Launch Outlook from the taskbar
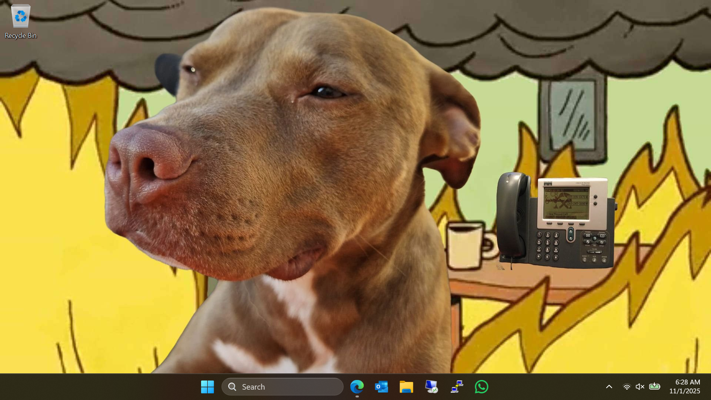This screenshot has height=400, width=711. coord(381,386)
